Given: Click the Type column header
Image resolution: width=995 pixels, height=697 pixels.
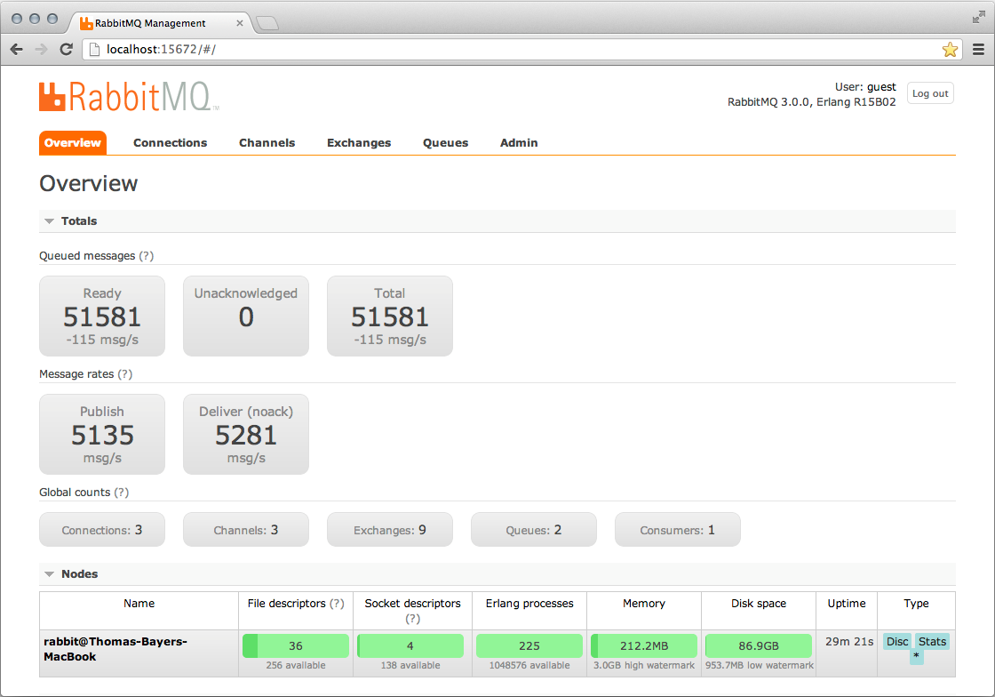Looking at the screenshot, I should [x=916, y=603].
